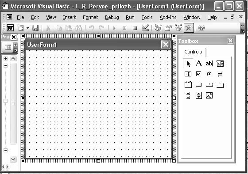Select the Image tool in Toolbox
This screenshot has width=248, height=174.
point(209,95)
